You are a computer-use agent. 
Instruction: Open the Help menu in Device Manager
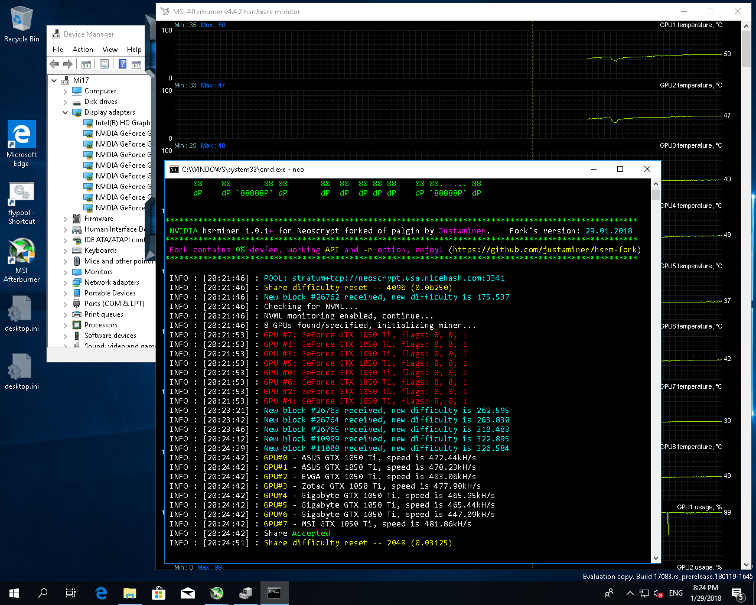[134, 50]
